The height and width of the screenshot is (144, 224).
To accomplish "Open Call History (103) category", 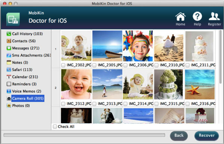I will click(27, 34).
